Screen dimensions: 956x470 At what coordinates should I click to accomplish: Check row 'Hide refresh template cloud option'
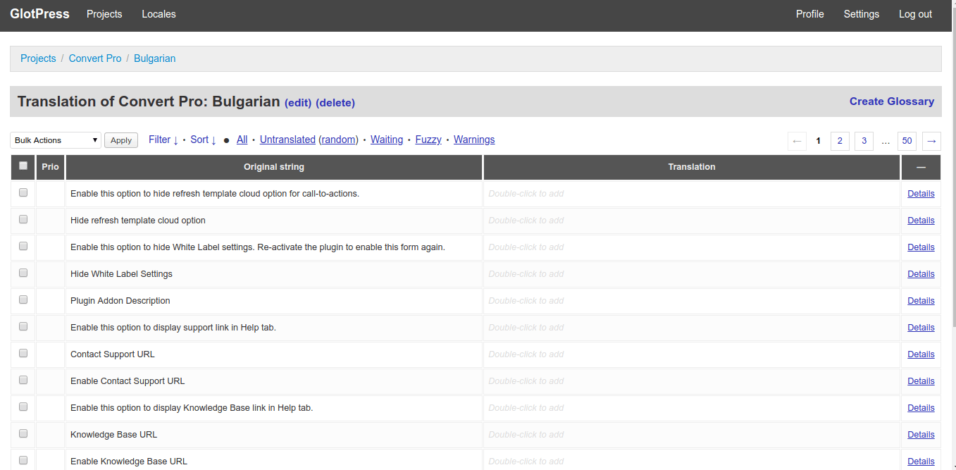23,219
